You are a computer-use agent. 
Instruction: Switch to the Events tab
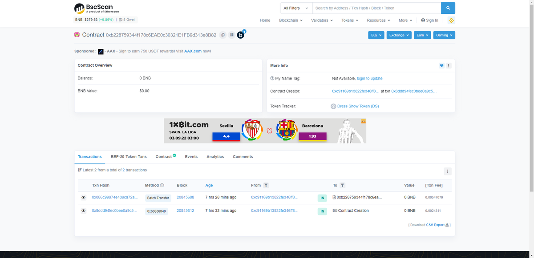click(191, 157)
